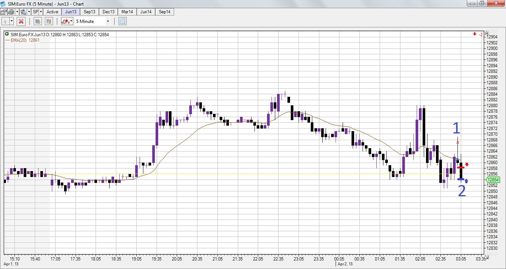Click the candlestick chart type icon
This screenshot has height=269, width=506.
[x=66, y=21]
